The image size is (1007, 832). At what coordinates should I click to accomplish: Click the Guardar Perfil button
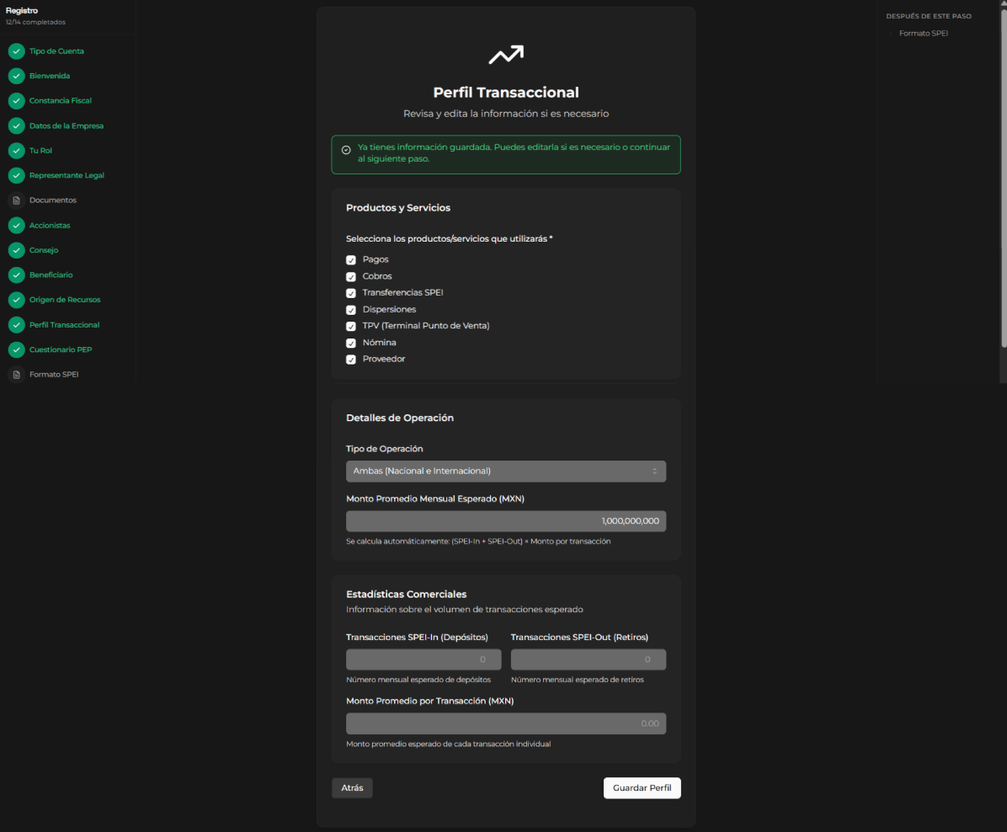(642, 787)
